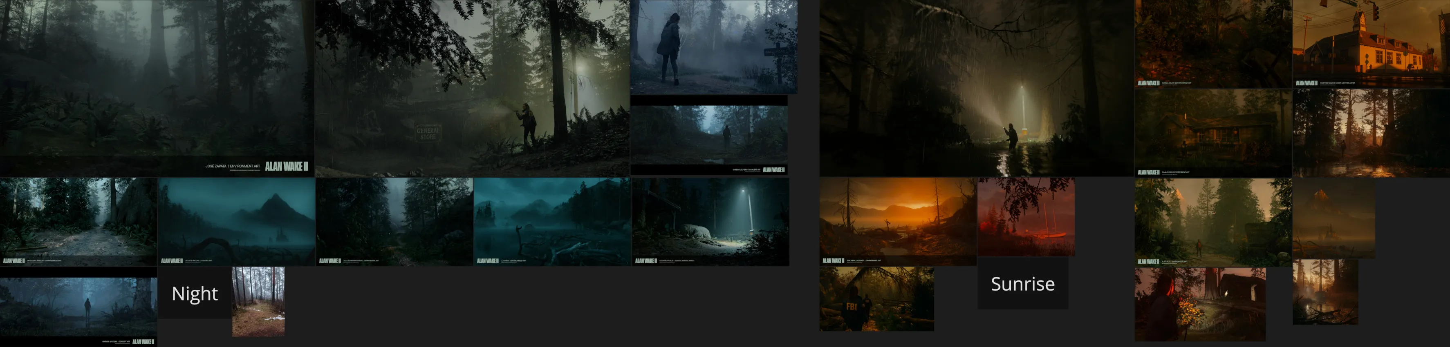The width and height of the screenshot is (1450, 347).
Task: Select the forest sunrise with wet reflective road image
Action: click(x=1371, y=133)
